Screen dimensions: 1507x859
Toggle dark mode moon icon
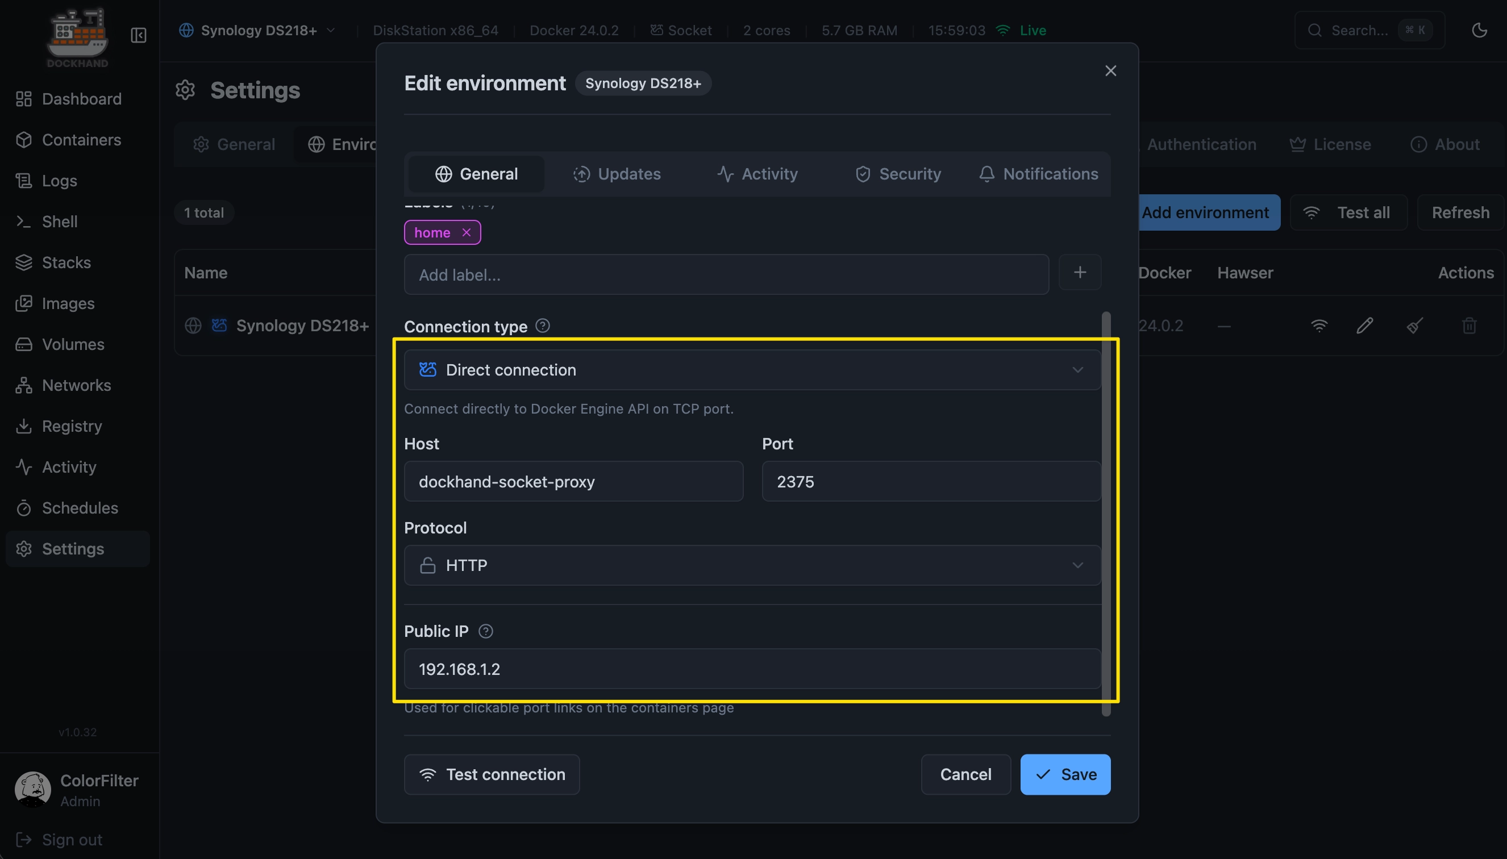(x=1479, y=30)
